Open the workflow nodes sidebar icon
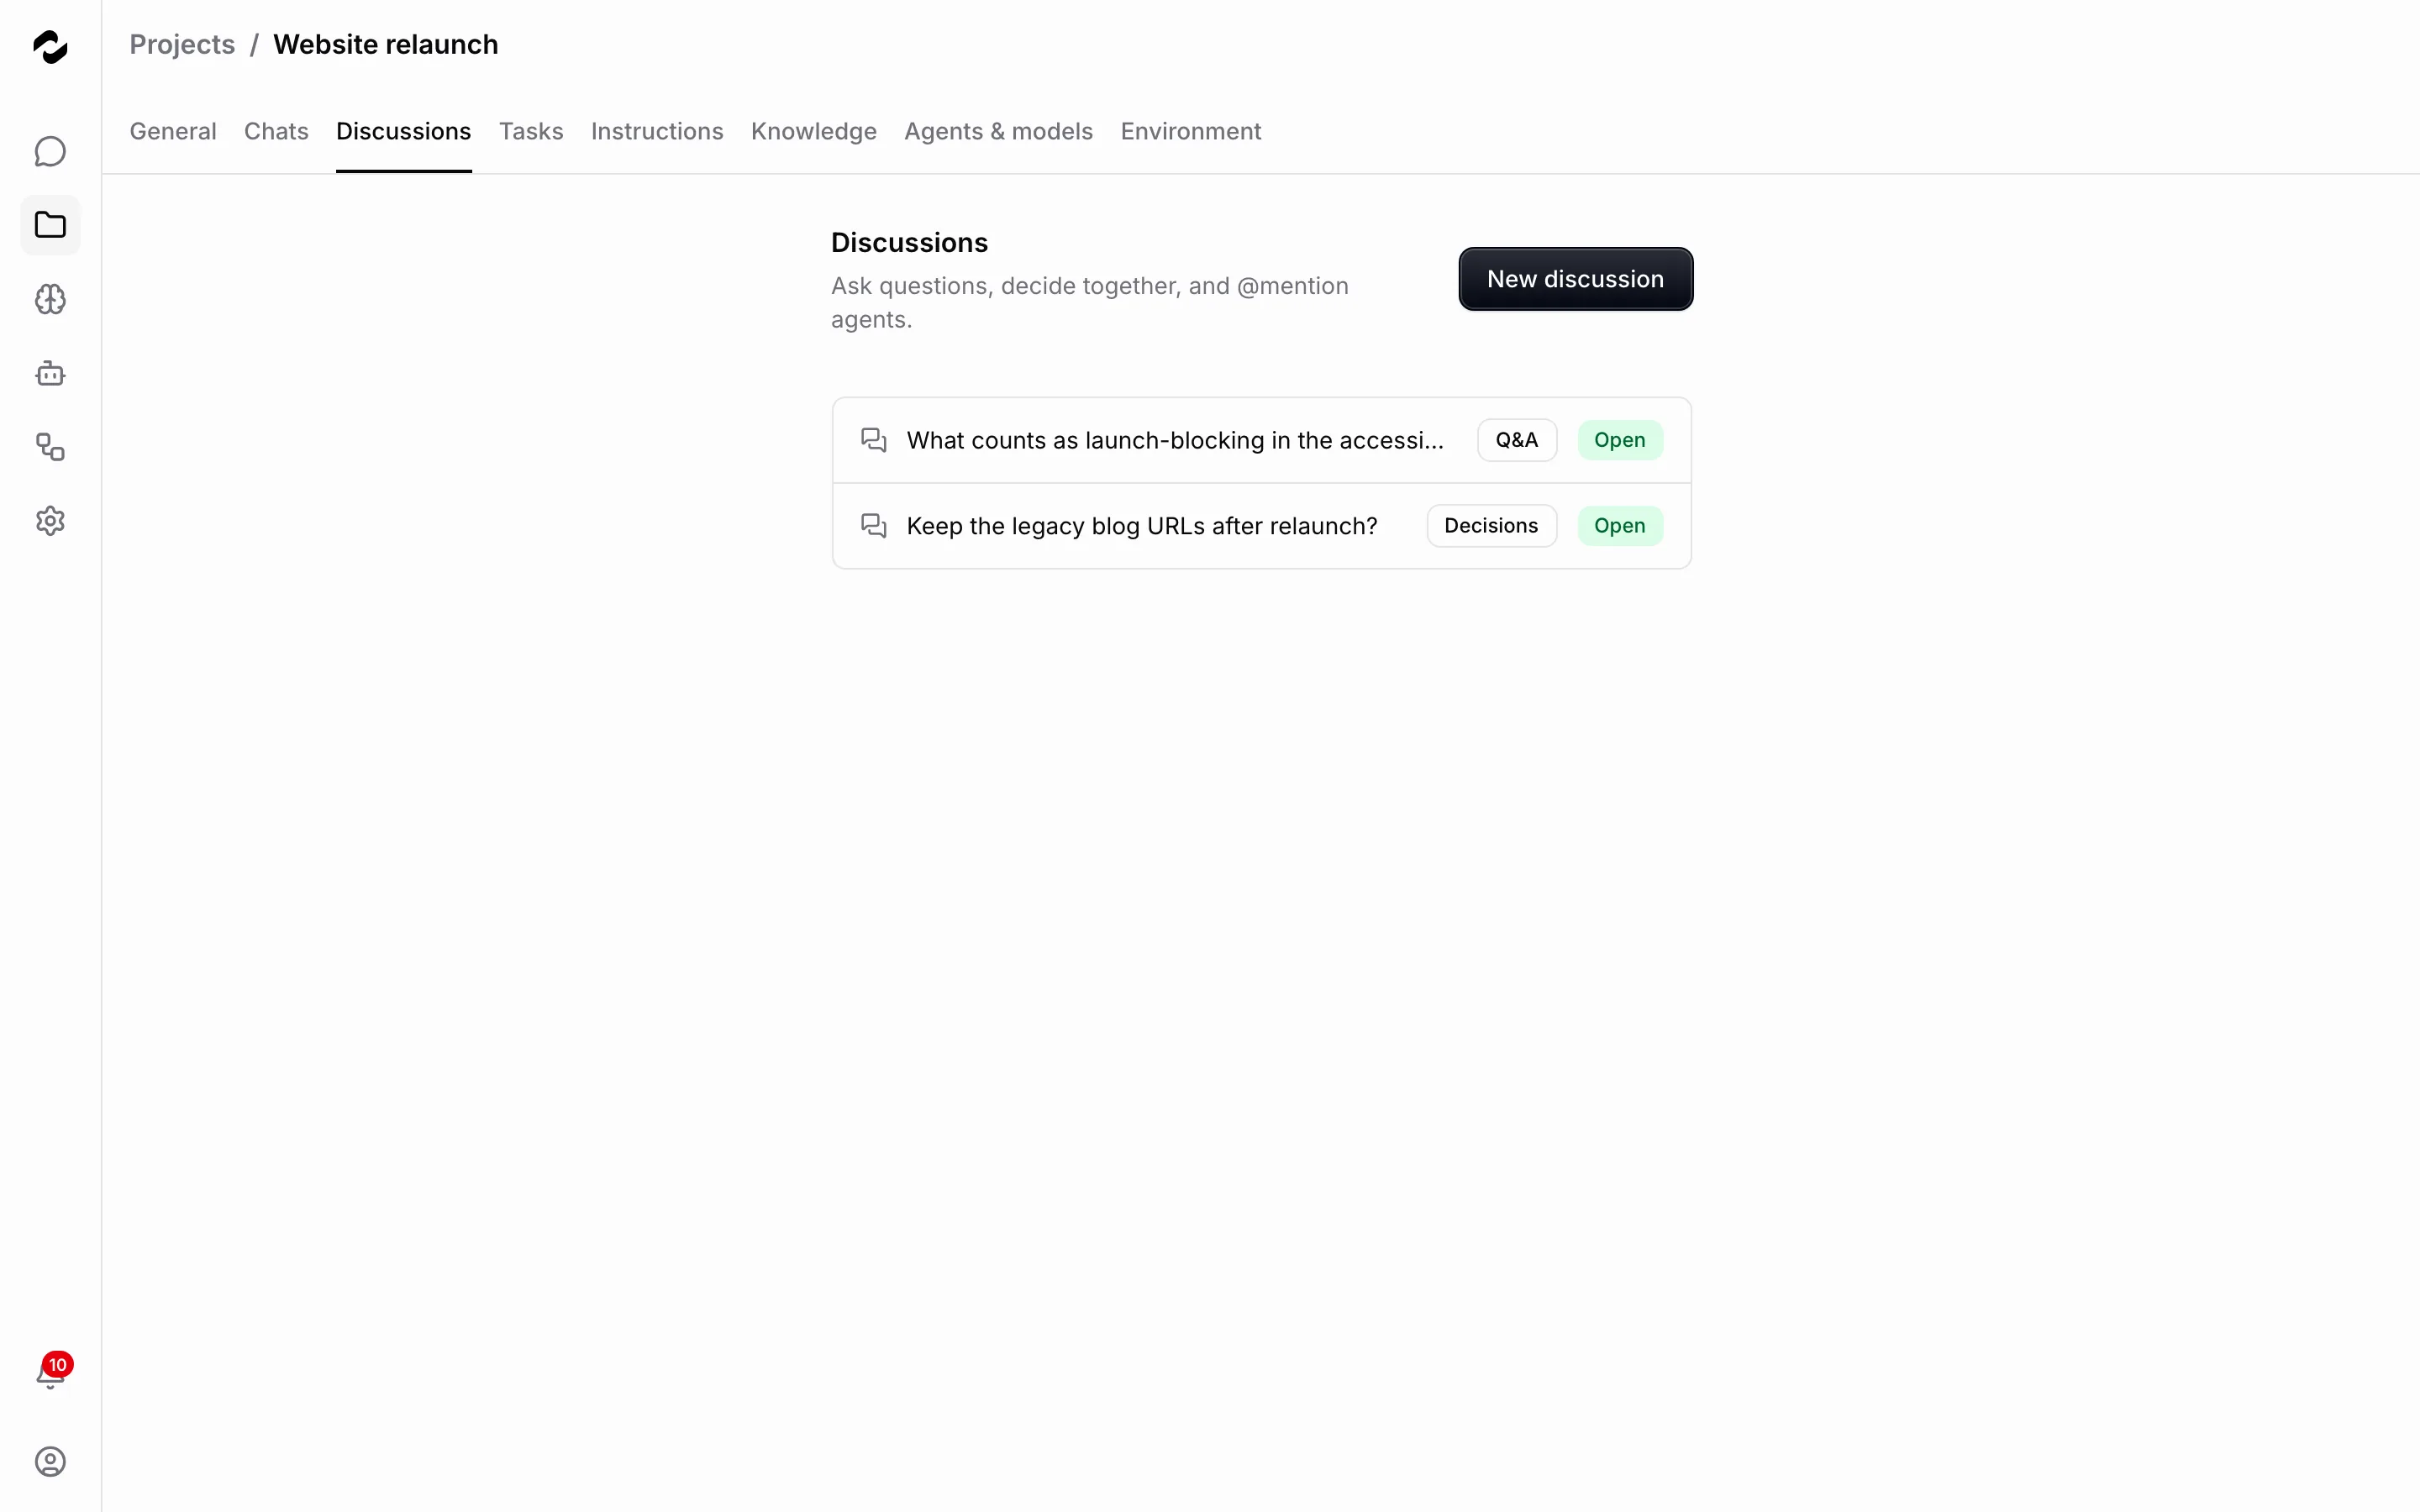2420x1512 pixels. 50,447
